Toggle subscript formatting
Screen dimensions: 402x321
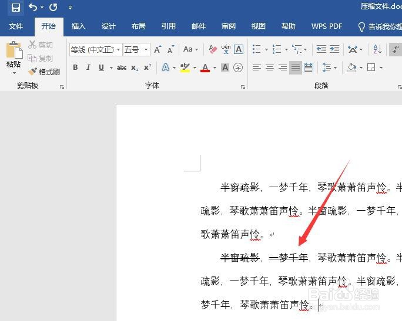tap(135, 68)
